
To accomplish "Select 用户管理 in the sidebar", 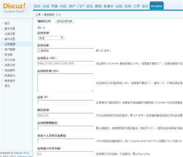I will pos(10,50).
